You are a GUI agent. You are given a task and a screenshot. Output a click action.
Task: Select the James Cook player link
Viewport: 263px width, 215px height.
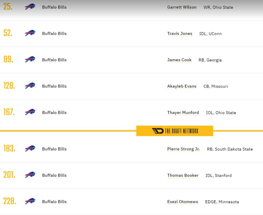point(179,60)
